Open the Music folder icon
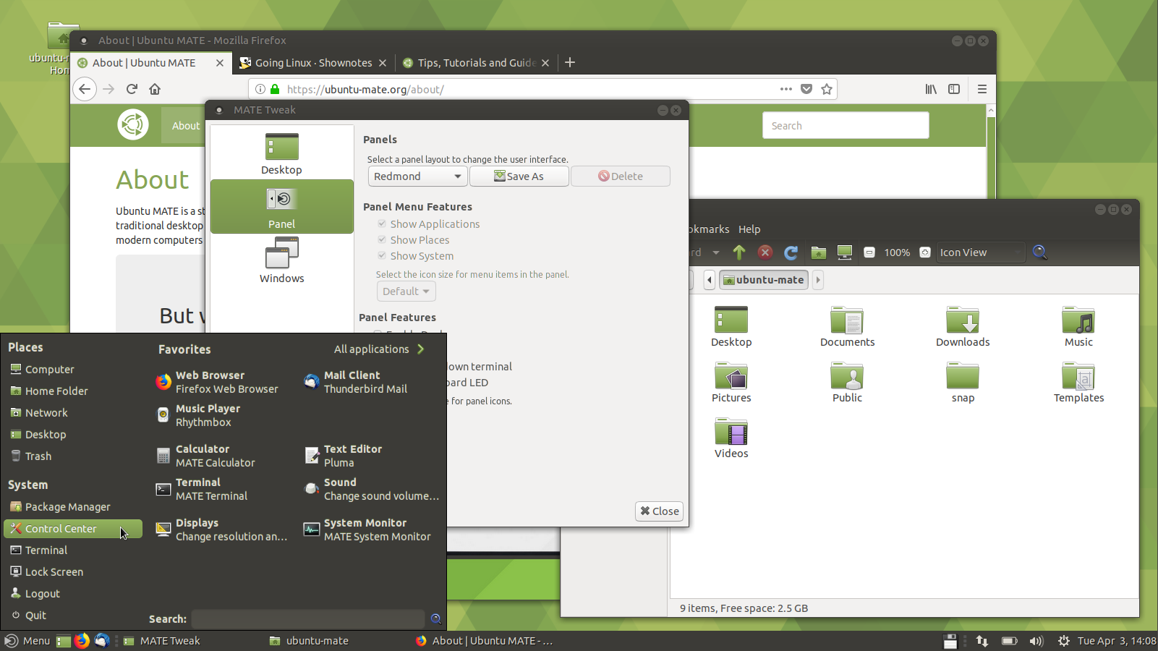The image size is (1158, 651). tap(1078, 327)
